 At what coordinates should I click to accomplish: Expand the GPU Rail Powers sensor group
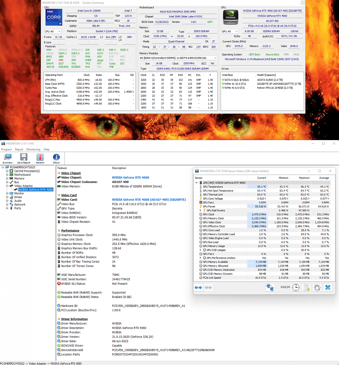201,210
